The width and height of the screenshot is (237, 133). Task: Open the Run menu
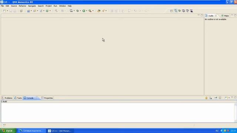click(55, 6)
